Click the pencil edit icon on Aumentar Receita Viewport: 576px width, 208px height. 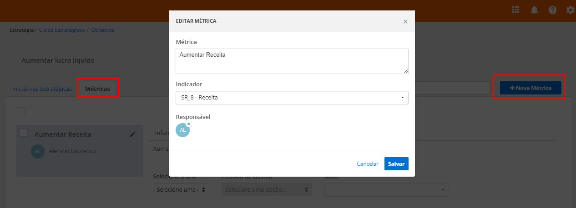click(x=132, y=134)
